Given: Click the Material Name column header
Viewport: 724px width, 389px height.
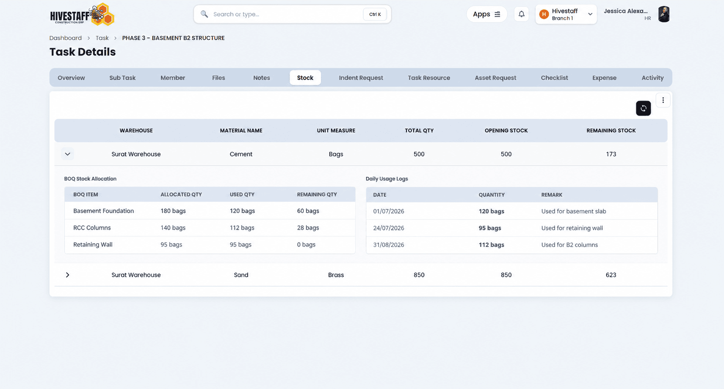Looking at the screenshot, I should point(241,131).
